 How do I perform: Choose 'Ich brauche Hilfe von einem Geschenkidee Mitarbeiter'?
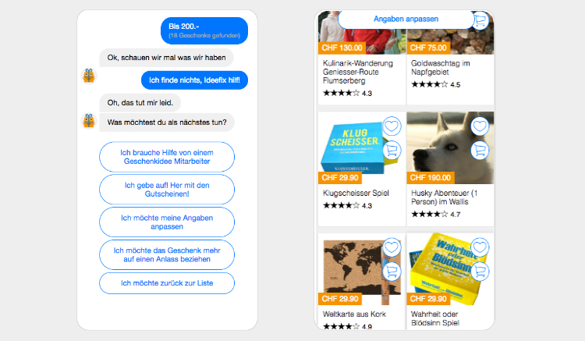click(167, 157)
